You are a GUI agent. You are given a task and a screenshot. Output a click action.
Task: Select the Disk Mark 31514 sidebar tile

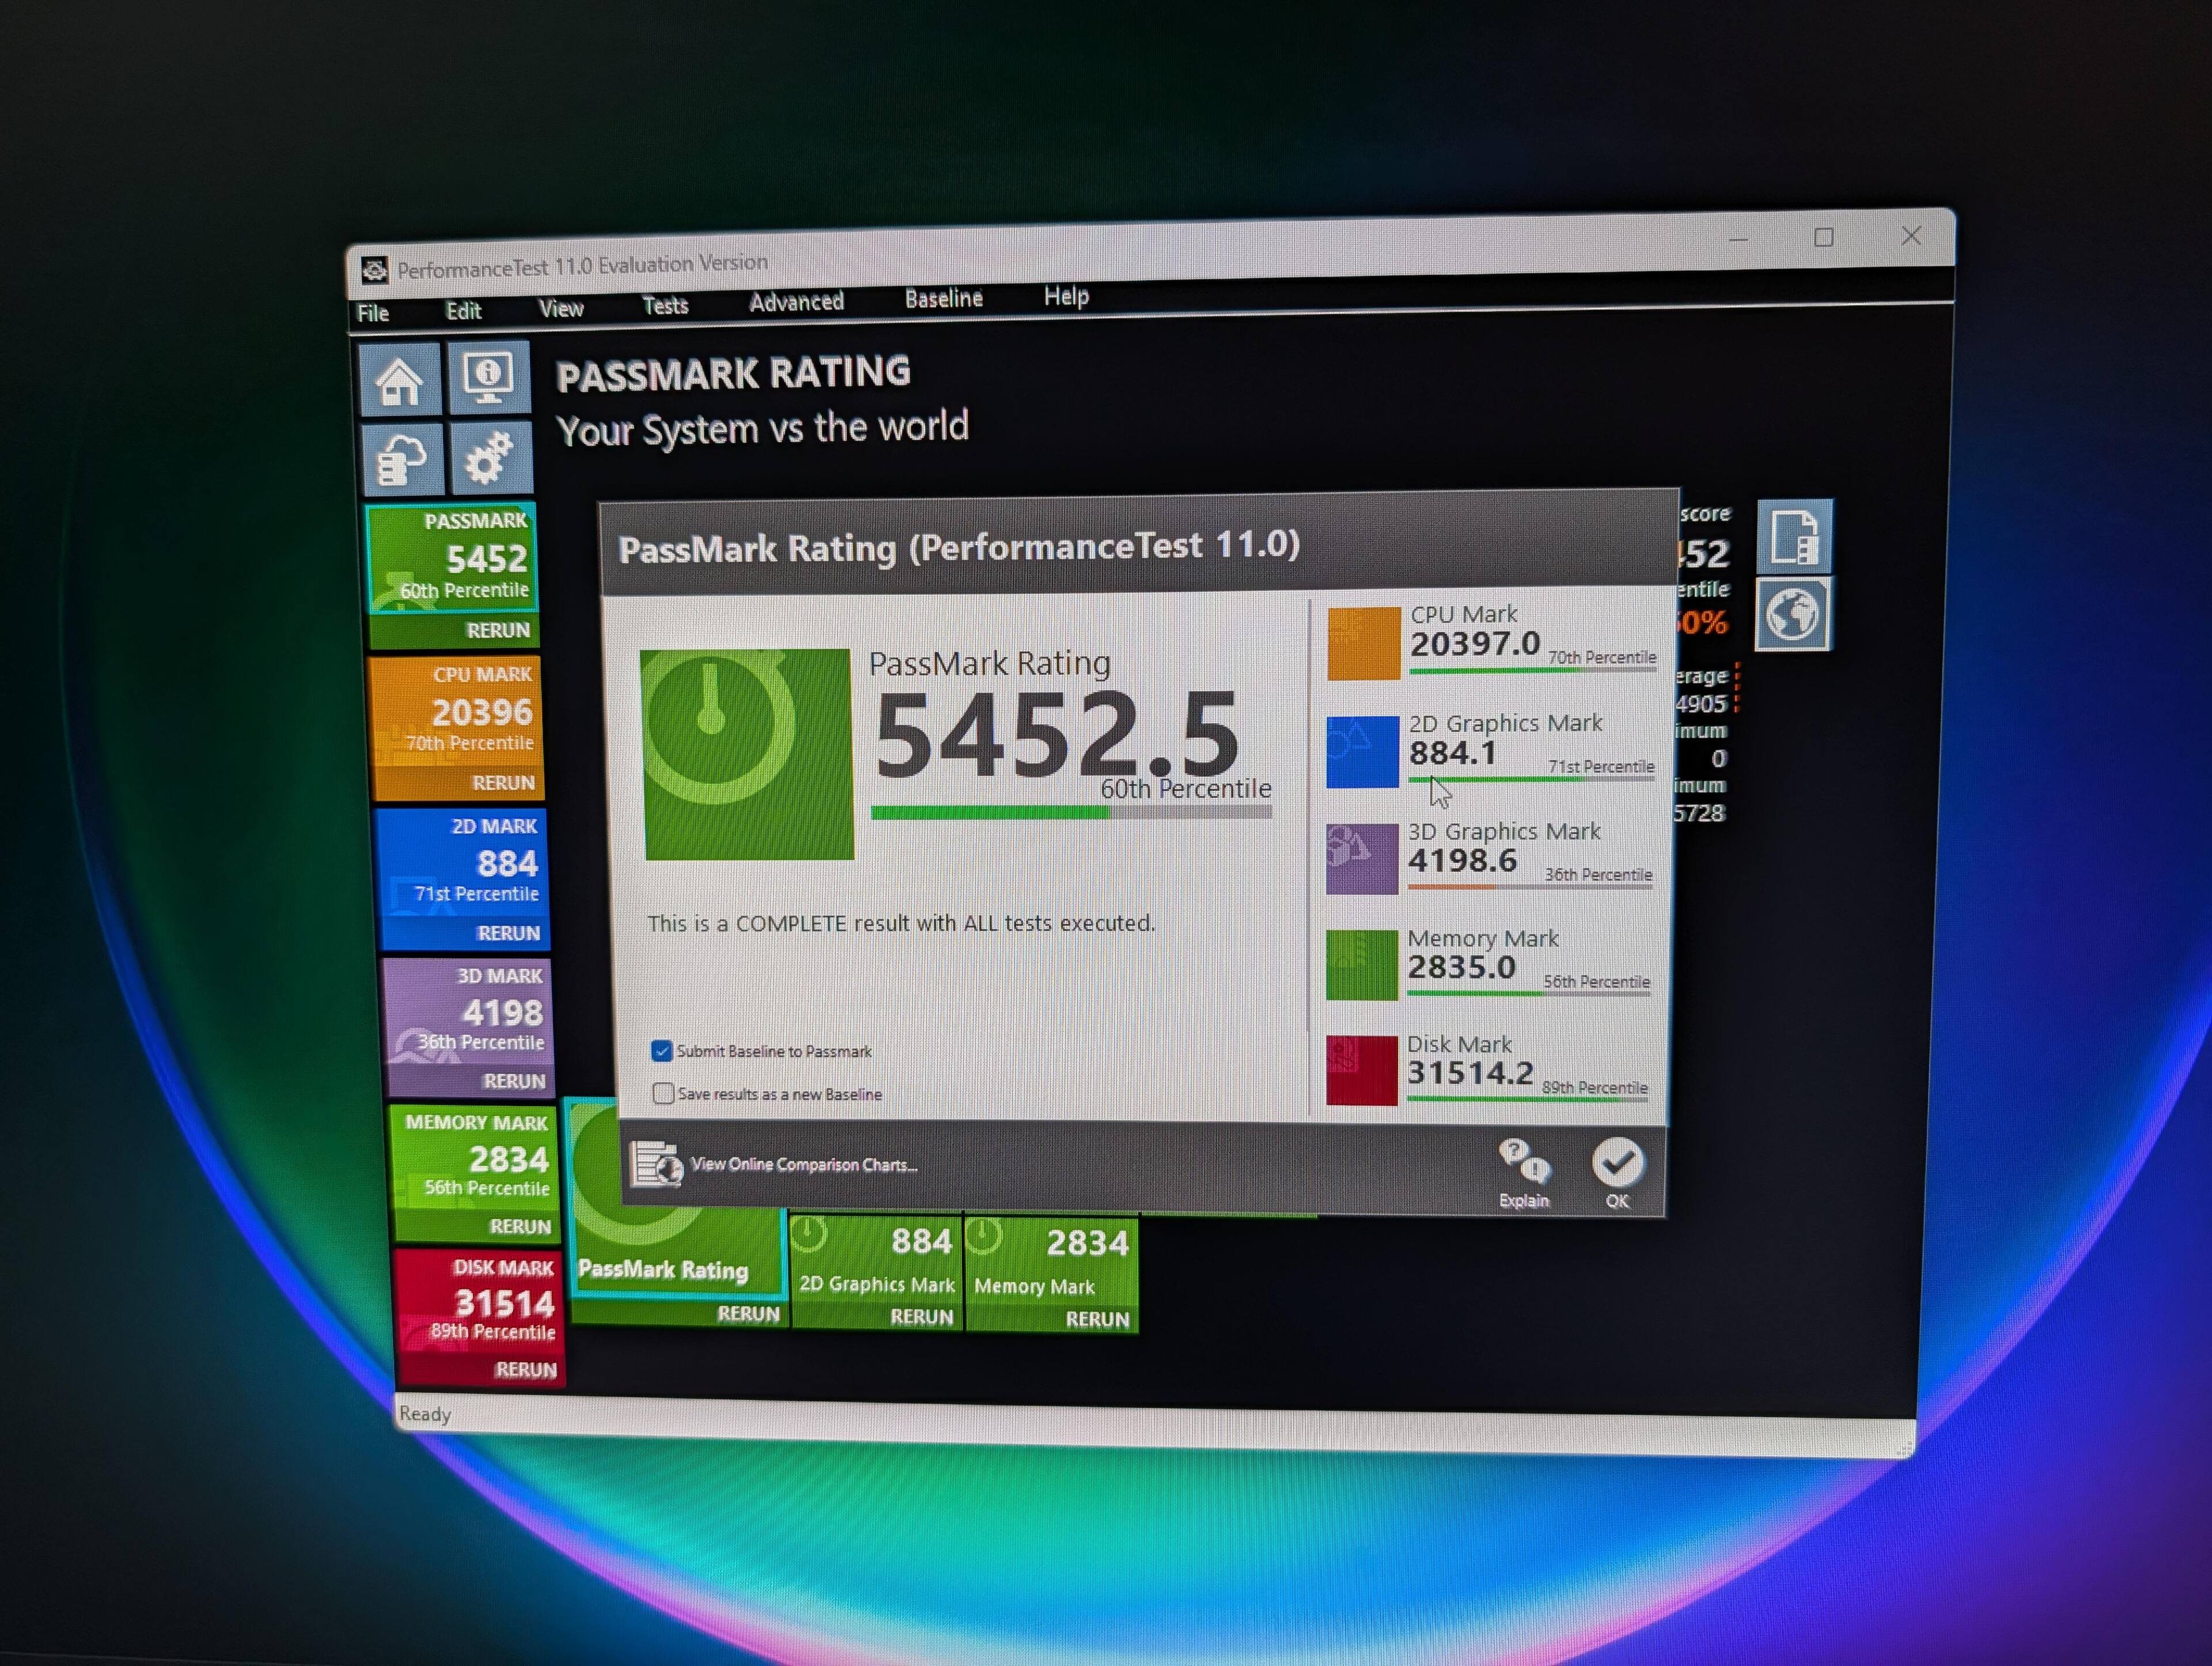pos(480,1302)
